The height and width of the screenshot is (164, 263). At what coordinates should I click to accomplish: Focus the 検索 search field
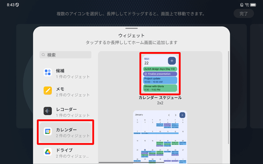(x=65, y=55)
